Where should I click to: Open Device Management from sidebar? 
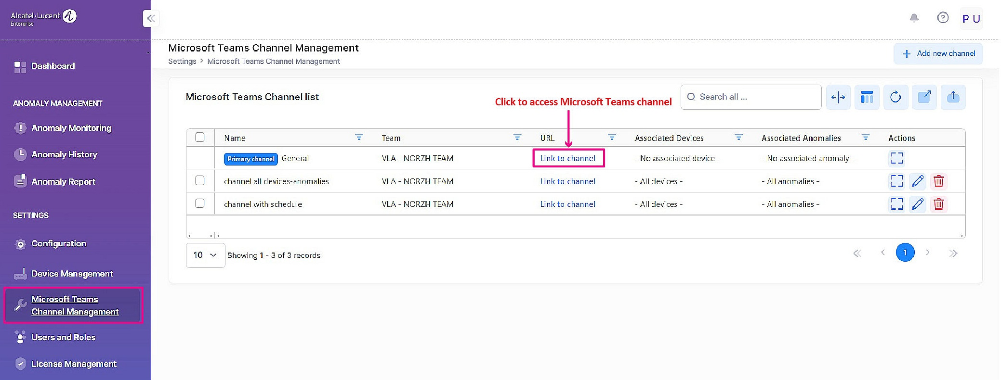coord(72,274)
